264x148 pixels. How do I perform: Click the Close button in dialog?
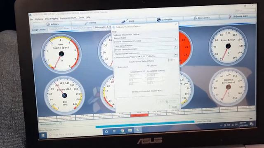[174, 107]
